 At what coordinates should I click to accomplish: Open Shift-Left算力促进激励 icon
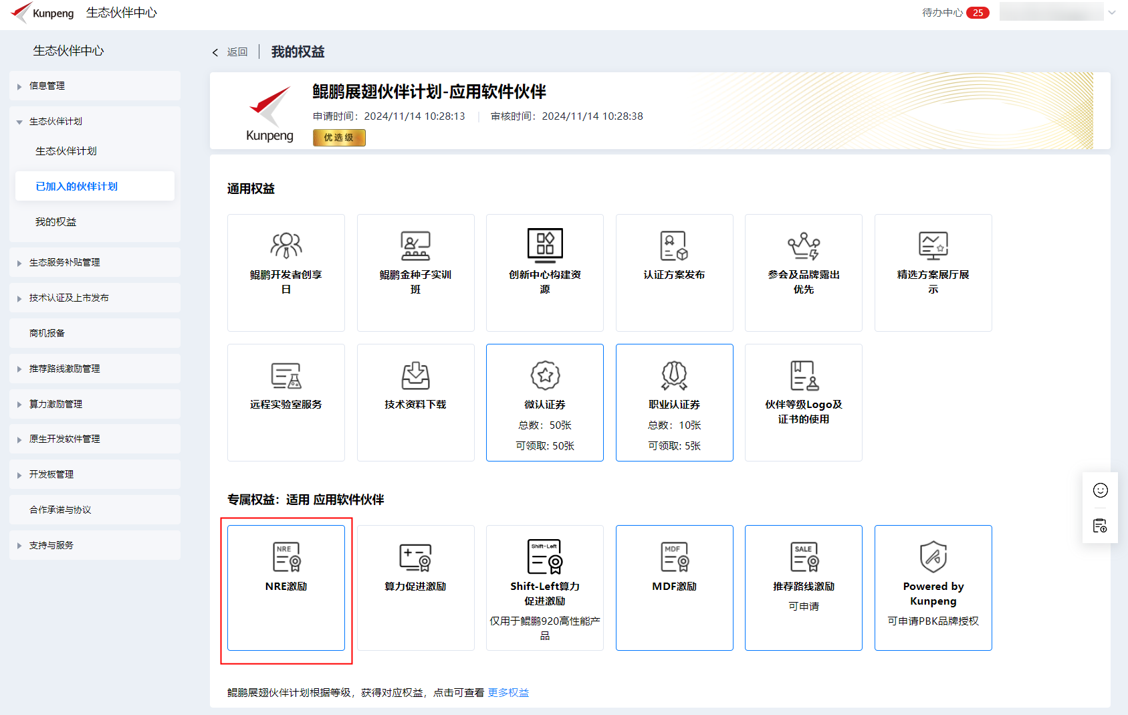coord(545,556)
